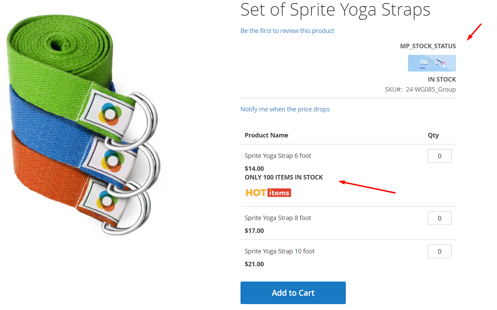Click the 'ONLY 100 ITEMS IN STOCK' message
The width and height of the screenshot is (497, 310).
click(x=284, y=177)
